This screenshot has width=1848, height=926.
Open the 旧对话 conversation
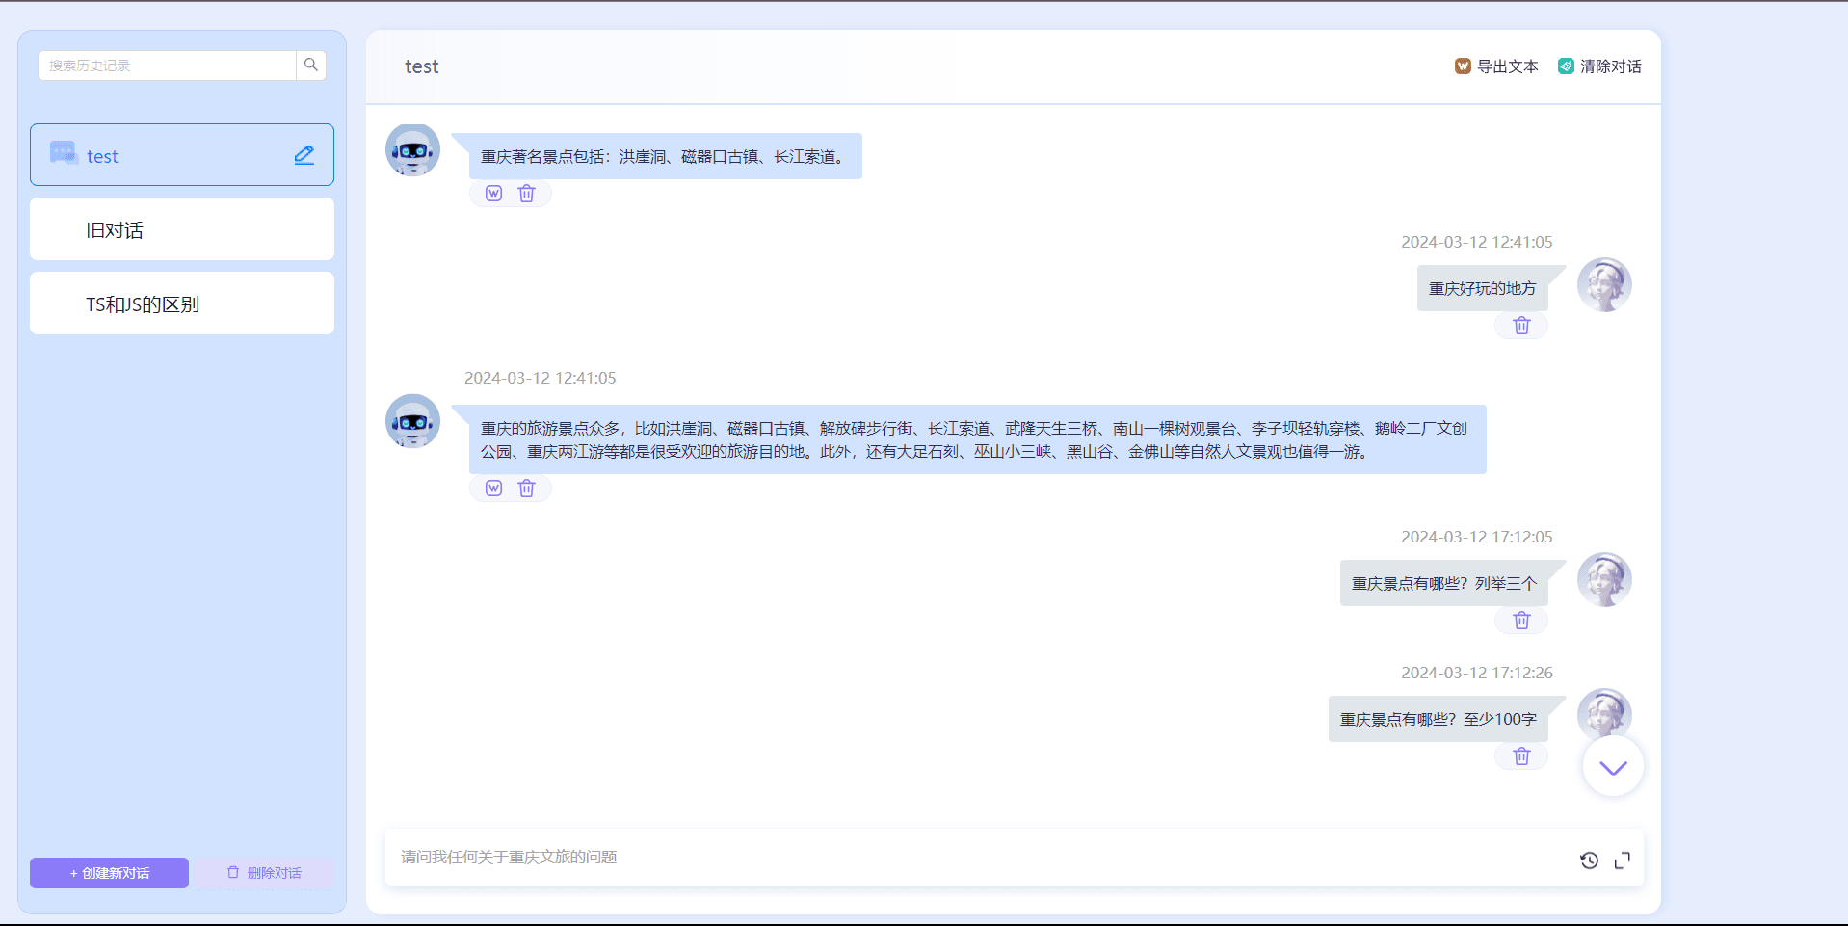182,229
